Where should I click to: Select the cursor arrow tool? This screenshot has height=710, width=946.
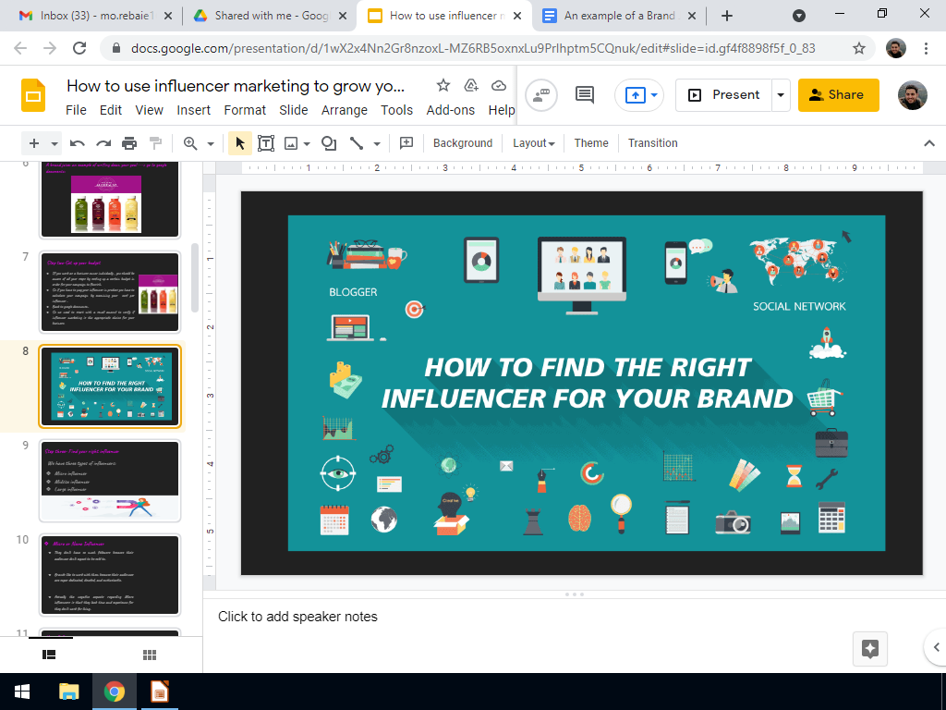(240, 143)
